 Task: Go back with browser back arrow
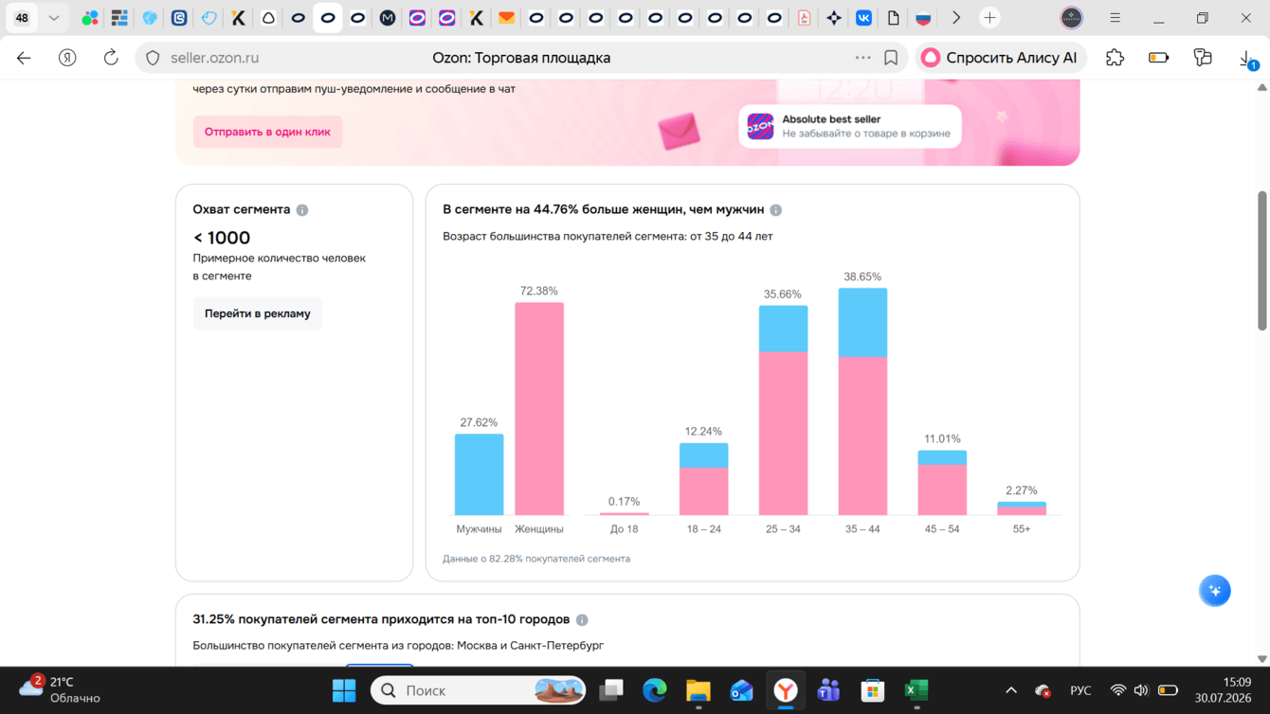[x=24, y=58]
